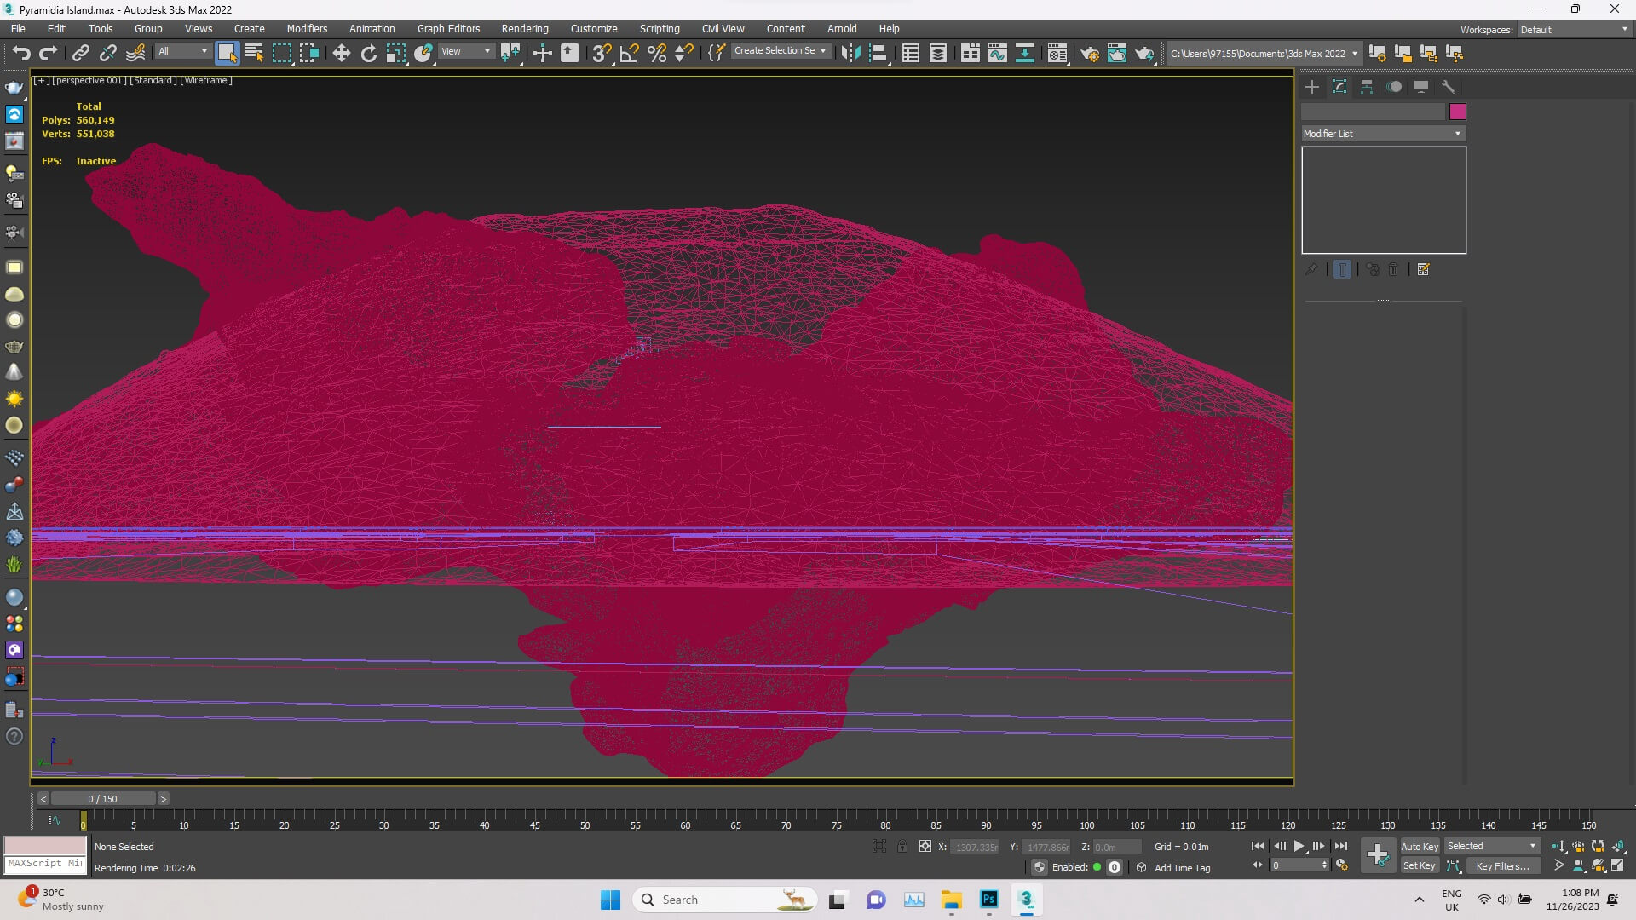The image size is (1636, 920).
Task: Open the selection filter All dropdown
Action: [182, 52]
